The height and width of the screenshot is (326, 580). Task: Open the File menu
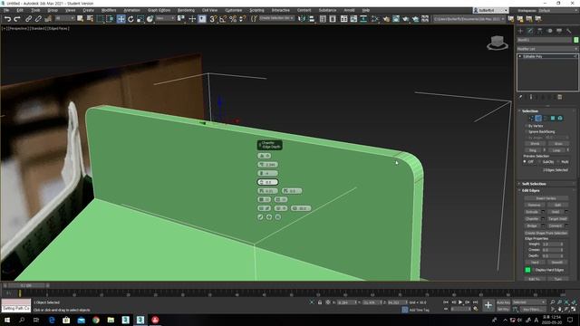(6, 10)
